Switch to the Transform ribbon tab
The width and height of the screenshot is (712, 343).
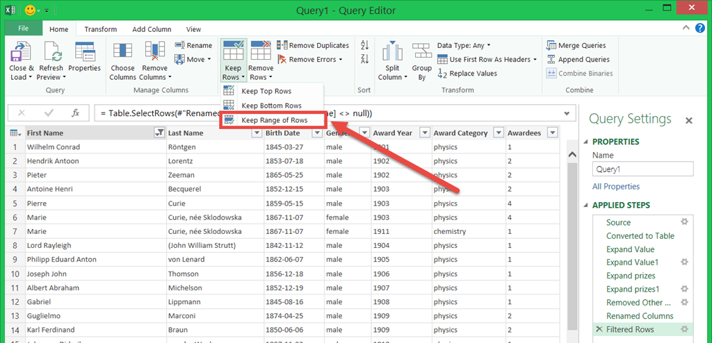(101, 29)
